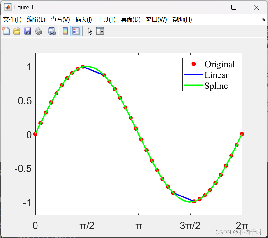The image size is (268, 238).
Task: Click the 2π x-axis tick label
Action: (x=242, y=226)
